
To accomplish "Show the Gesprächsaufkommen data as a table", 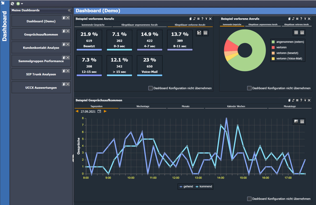I will coord(302,121).
